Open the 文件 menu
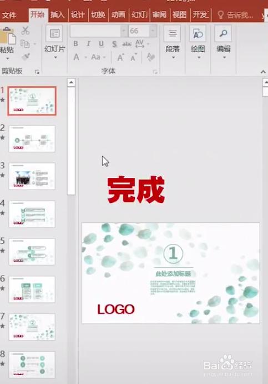 9,16
